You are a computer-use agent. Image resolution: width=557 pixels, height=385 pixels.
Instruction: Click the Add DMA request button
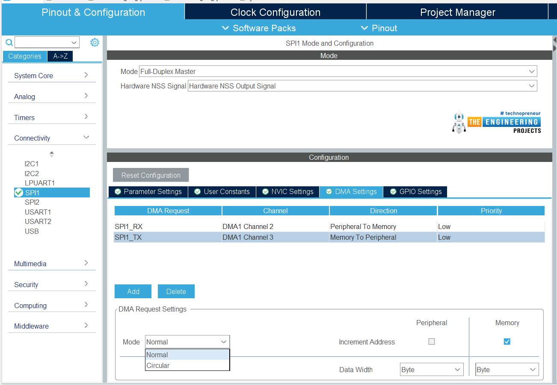coord(133,291)
